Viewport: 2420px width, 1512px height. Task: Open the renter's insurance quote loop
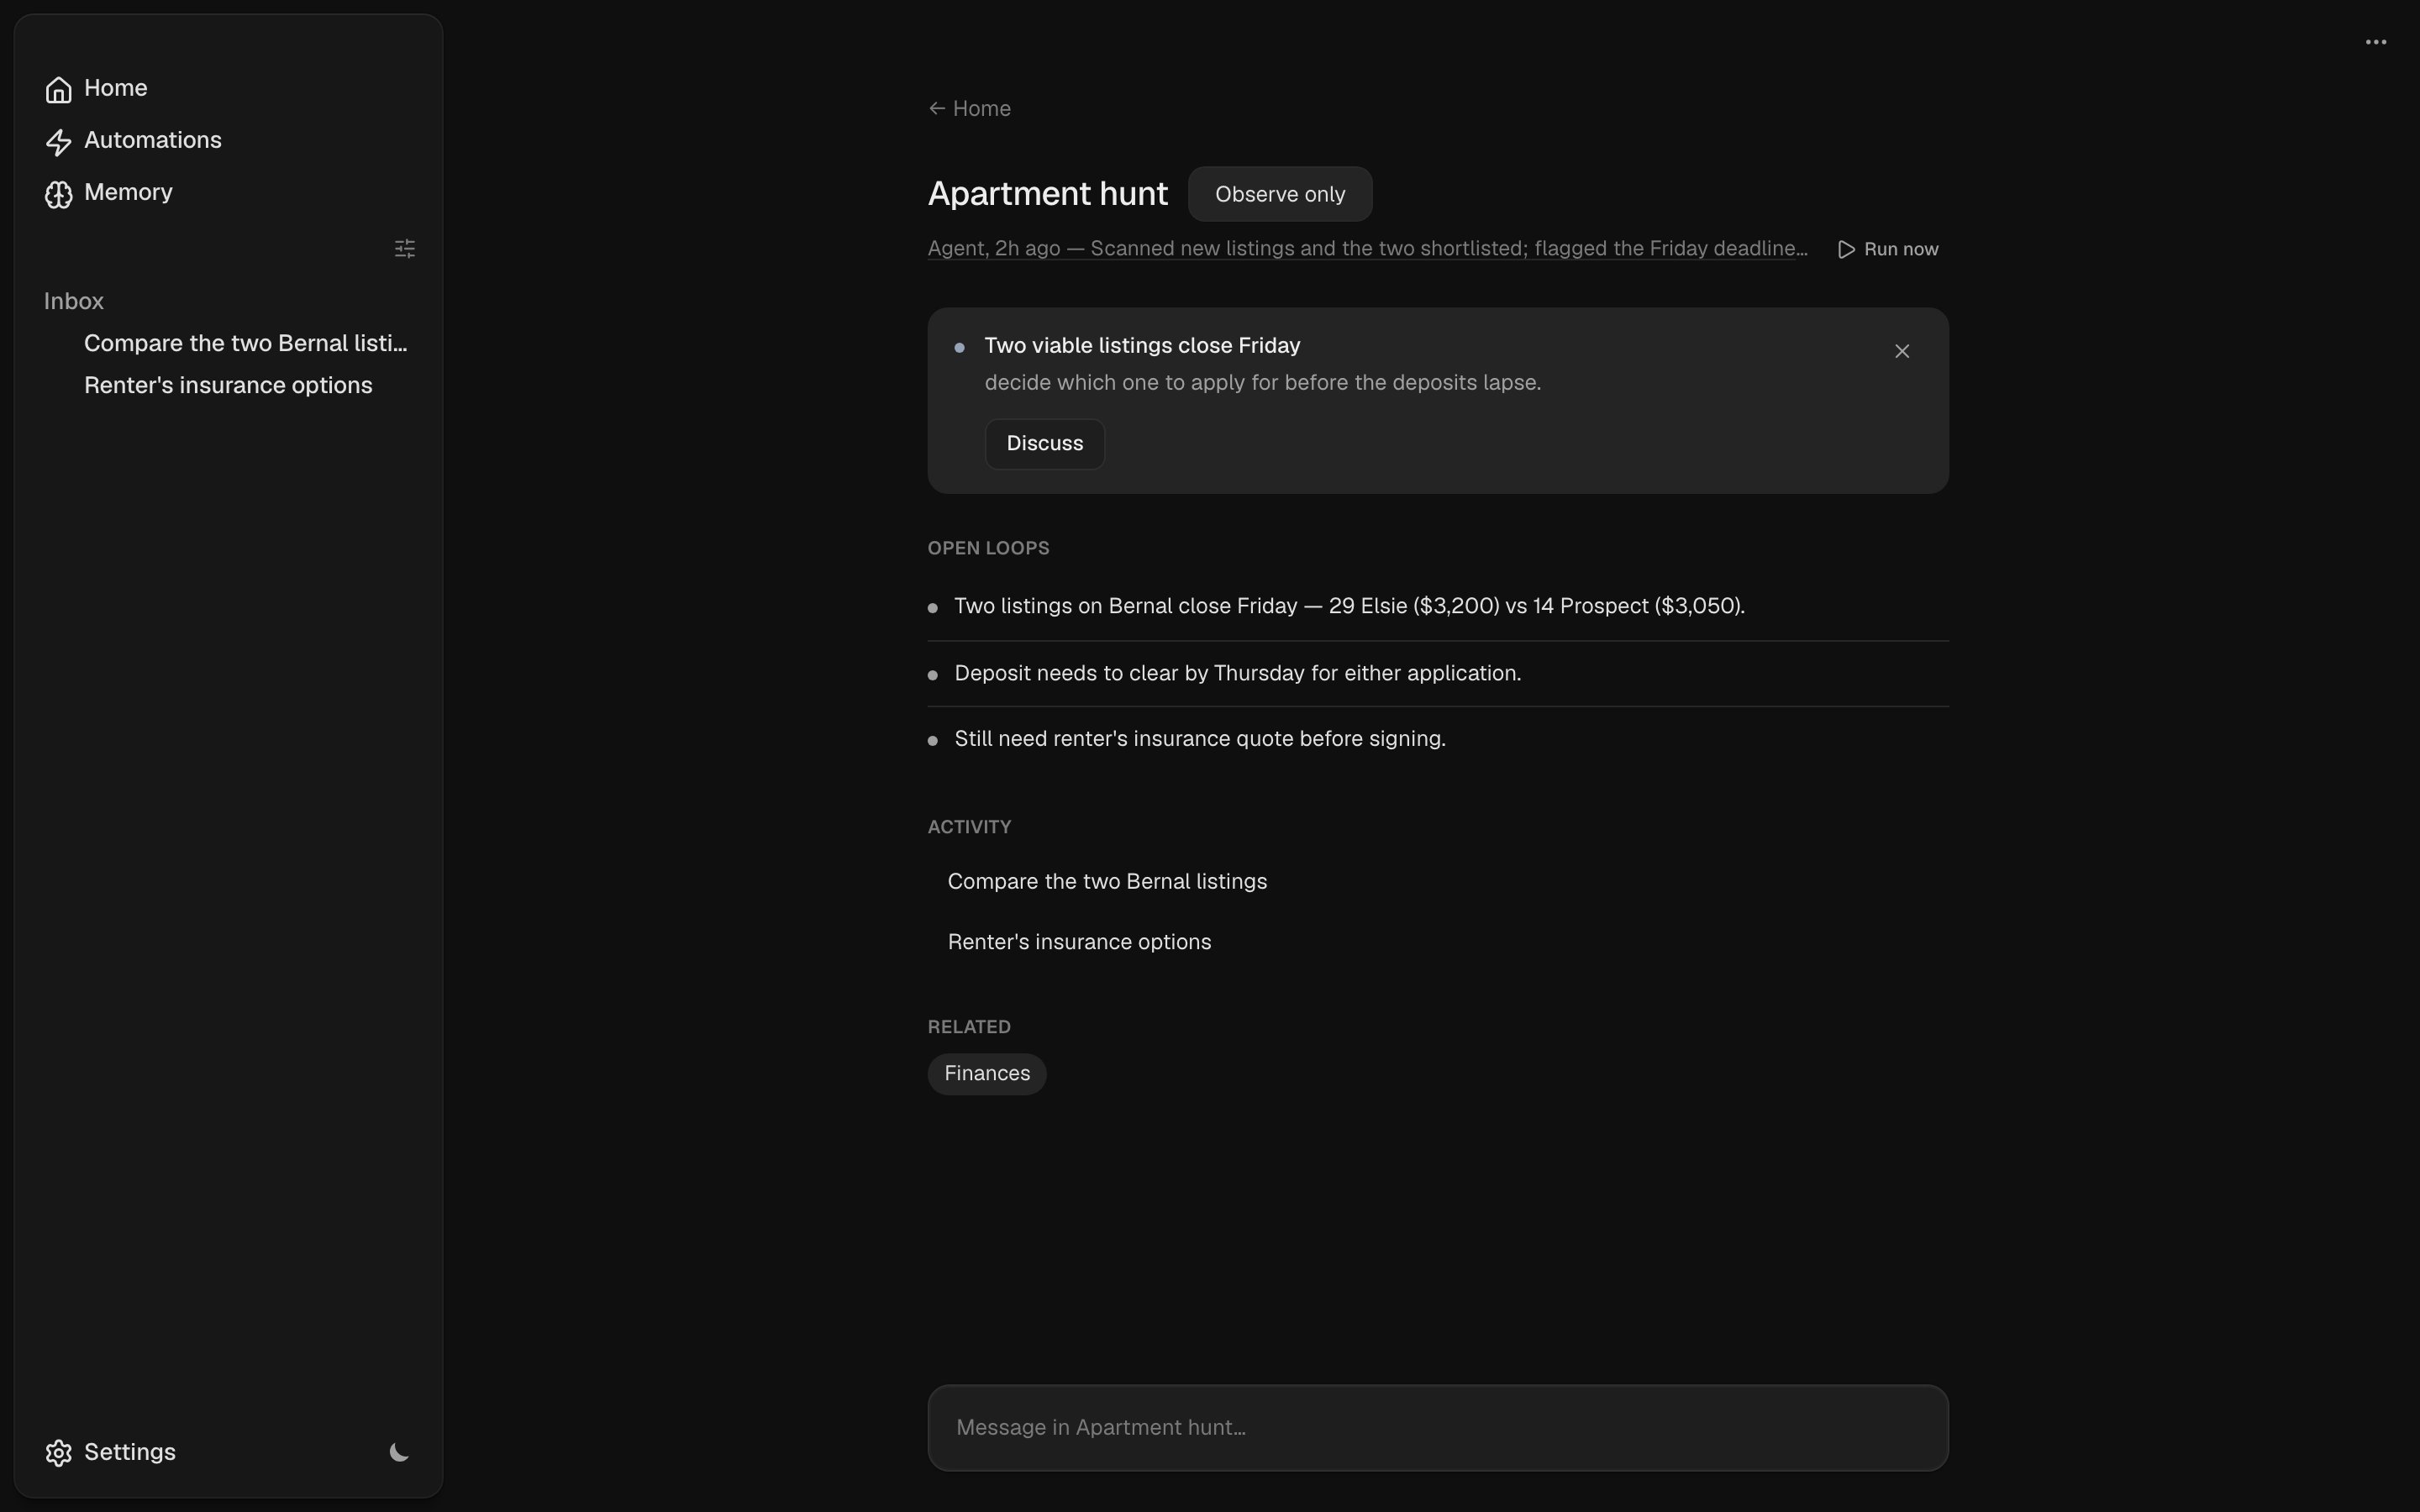1438,739
